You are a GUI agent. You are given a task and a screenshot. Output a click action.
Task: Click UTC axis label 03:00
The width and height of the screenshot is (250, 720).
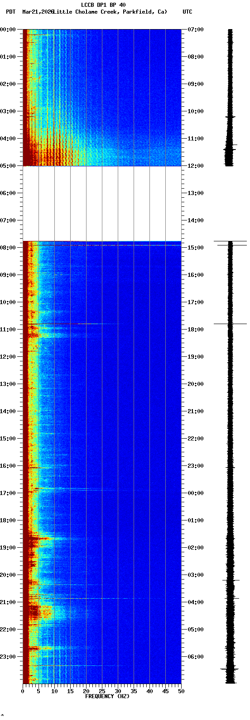[x=196, y=575]
